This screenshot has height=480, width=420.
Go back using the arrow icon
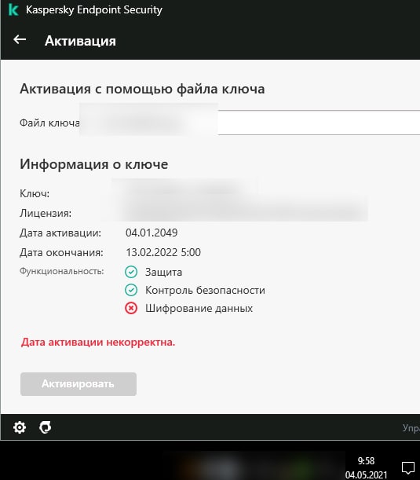pos(20,39)
